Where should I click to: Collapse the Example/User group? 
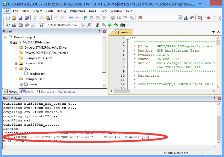click(16, 79)
